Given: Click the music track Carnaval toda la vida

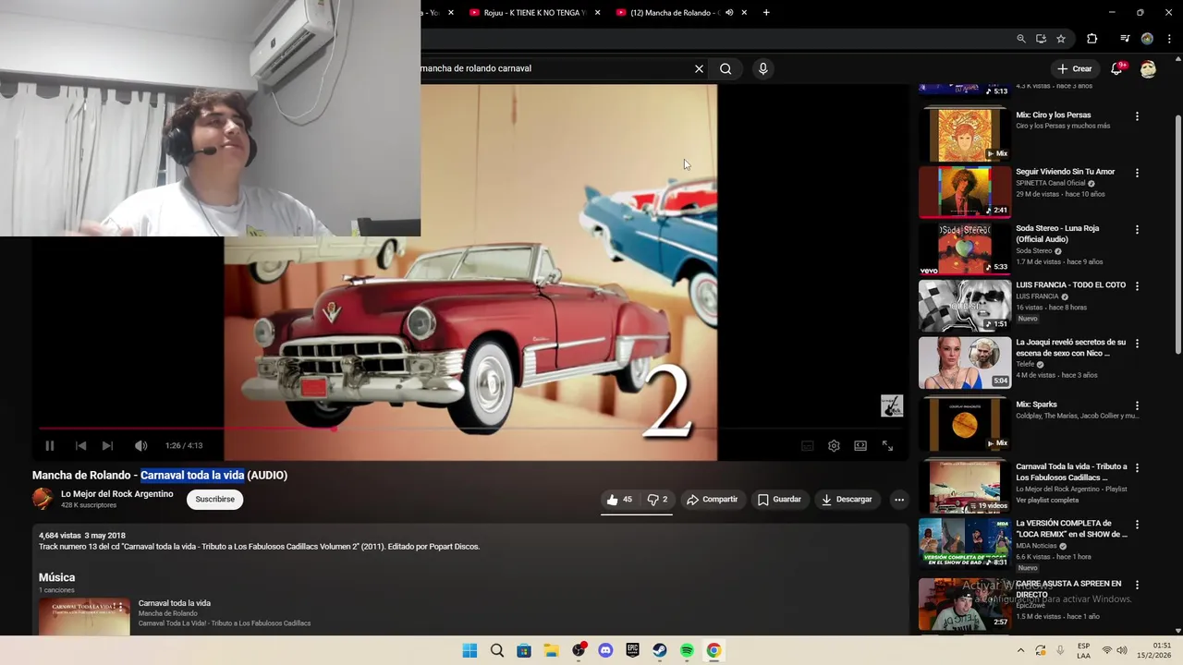Looking at the screenshot, I should coord(175,603).
